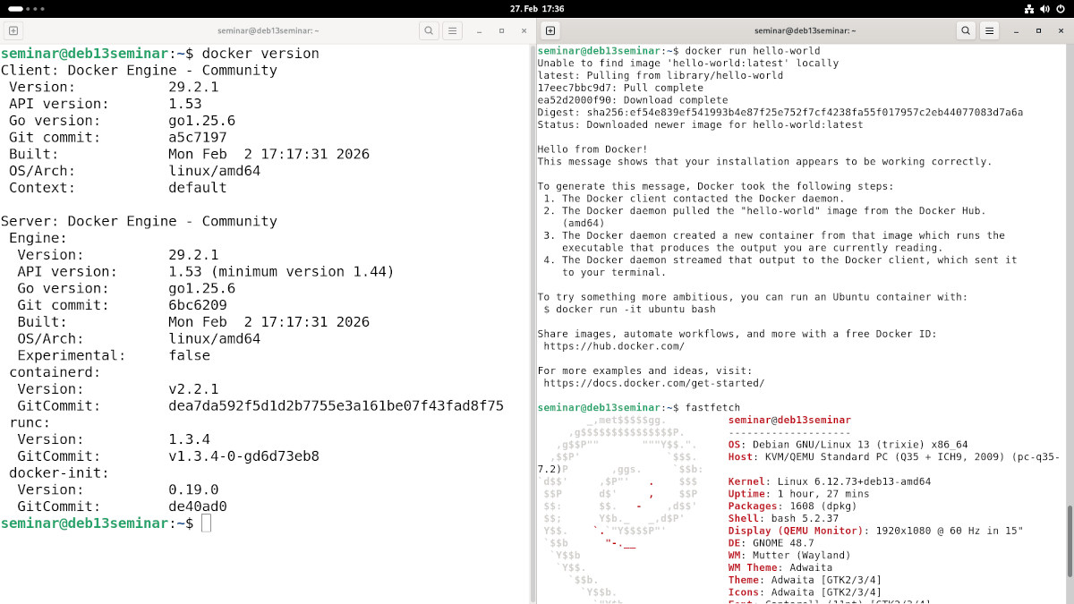Click 'DE: GNOME 48.7' line
The width and height of the screenshot is (1074, 604).
(x=771, y=543)
